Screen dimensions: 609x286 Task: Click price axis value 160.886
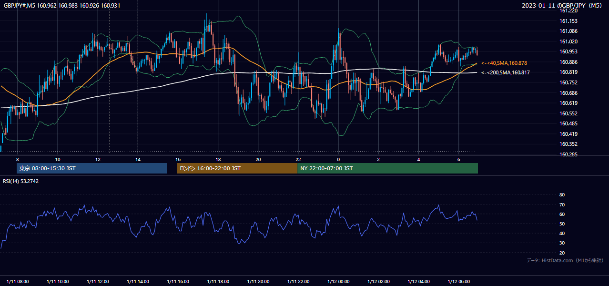click(568, 62)
